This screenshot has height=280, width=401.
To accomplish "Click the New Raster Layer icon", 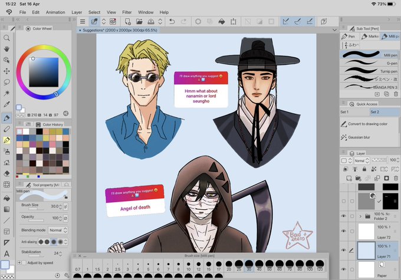I will 349,178.
